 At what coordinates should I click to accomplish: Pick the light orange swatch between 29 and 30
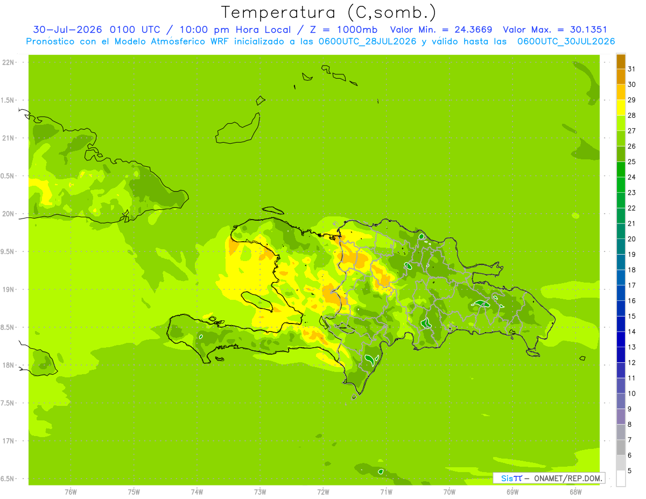[621, 92]
